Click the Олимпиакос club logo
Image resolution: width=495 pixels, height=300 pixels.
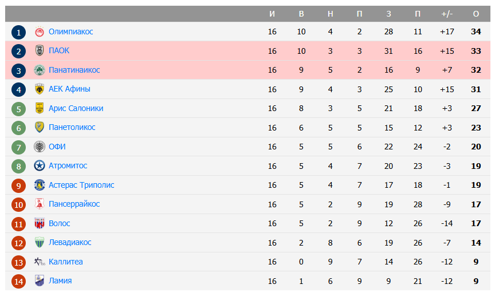[x=40, y=32]
